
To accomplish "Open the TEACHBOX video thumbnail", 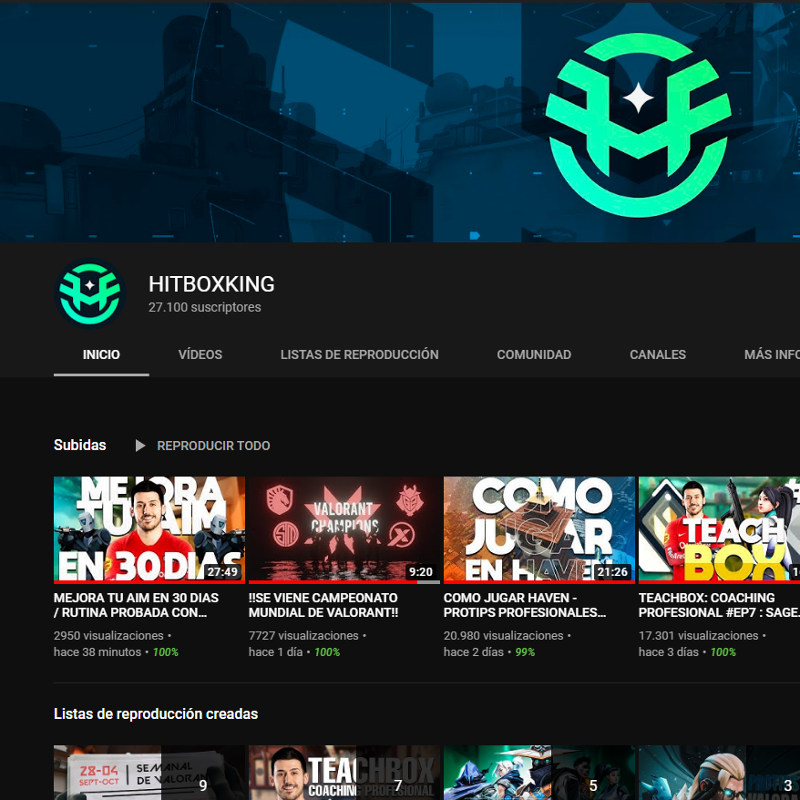I will [x=720, y=529].
